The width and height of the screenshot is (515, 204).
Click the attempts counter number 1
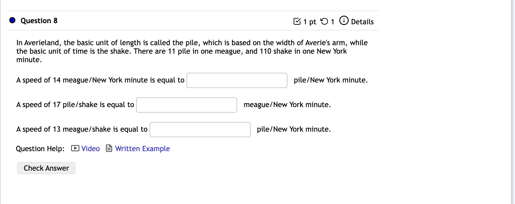332,22
